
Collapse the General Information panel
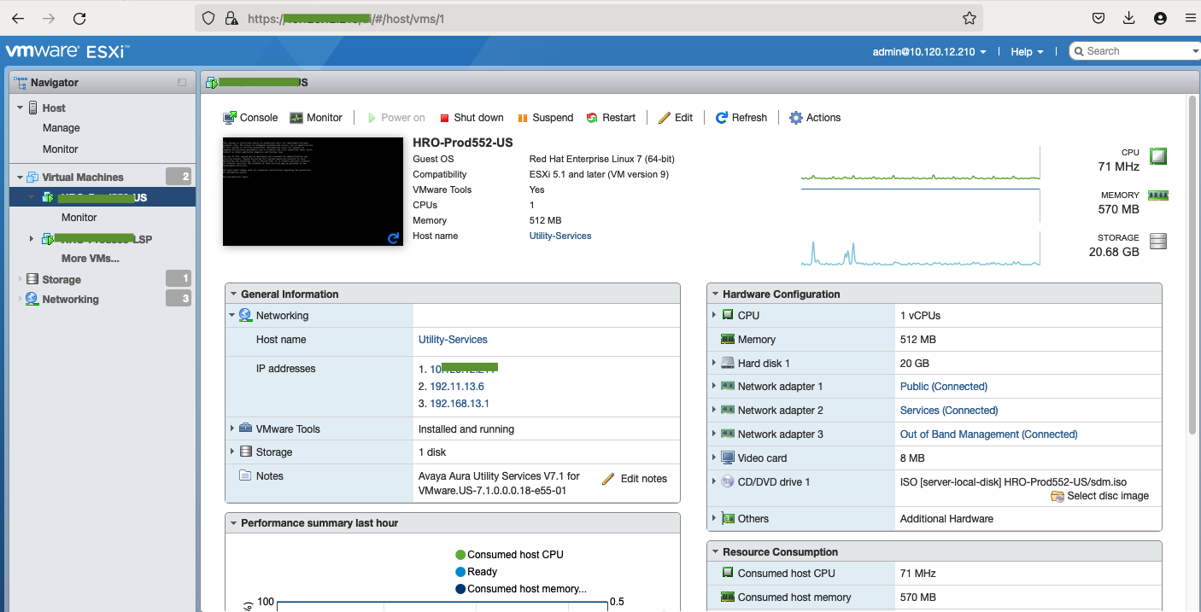[233, 294]
